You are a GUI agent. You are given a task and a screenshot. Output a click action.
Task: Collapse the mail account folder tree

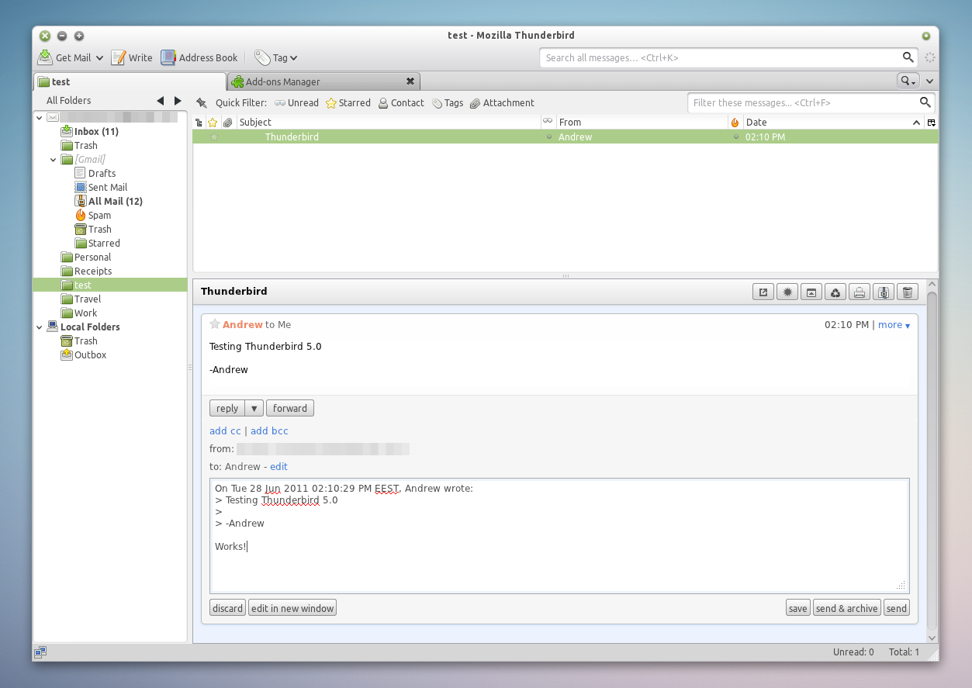click(40, 118)
